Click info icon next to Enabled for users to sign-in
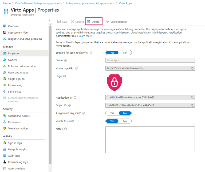This screenshot has height=172, width=205. [x=91, y=53]
